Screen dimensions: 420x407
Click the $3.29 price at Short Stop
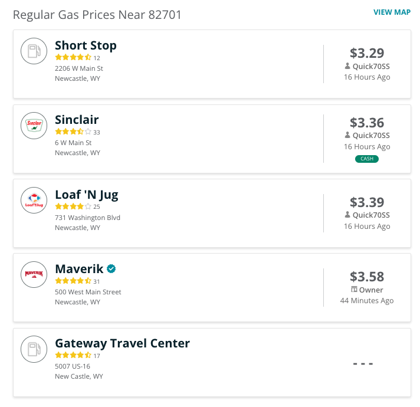(x=367, y=53)
